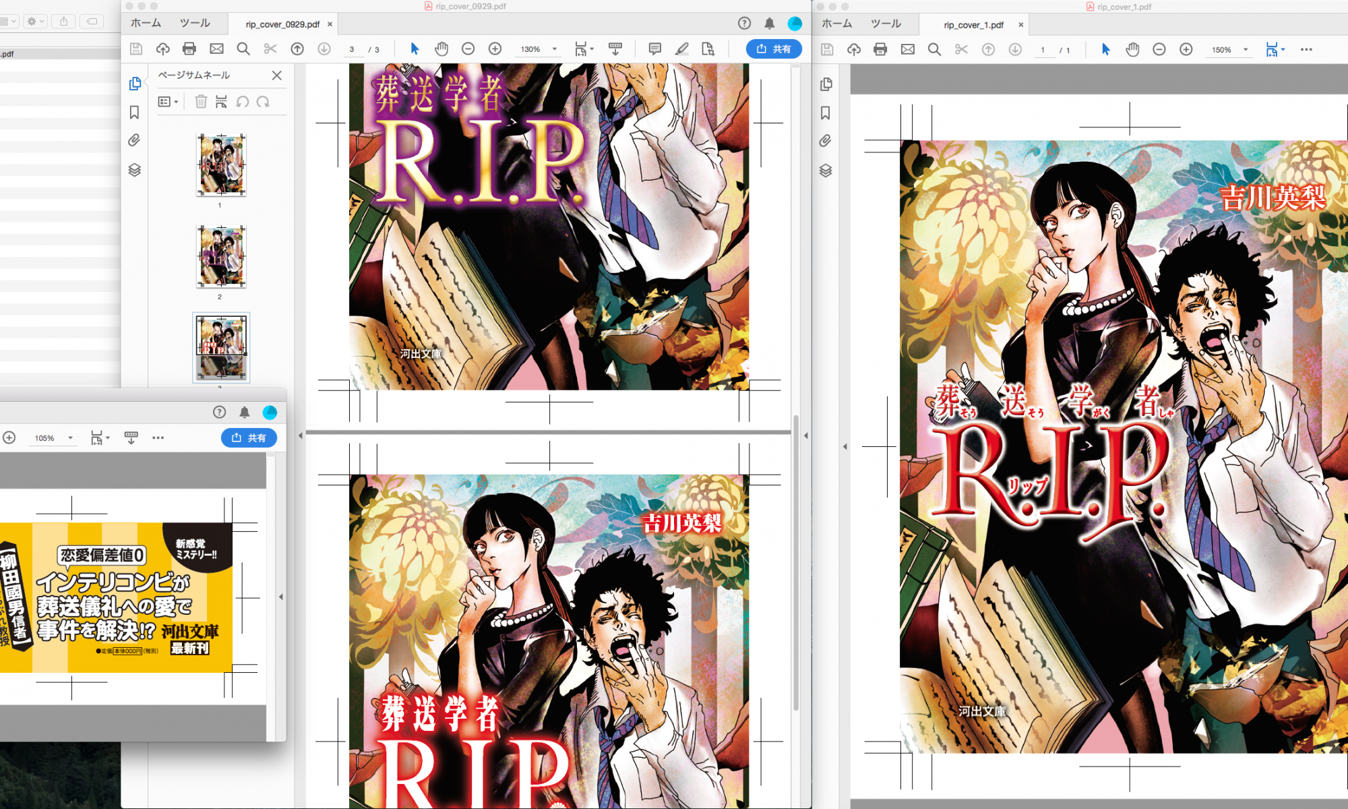Screen dimensions: 1348x809
Task: Open account avatar in rip_cover_0929.pdf window
Action: 795,24
